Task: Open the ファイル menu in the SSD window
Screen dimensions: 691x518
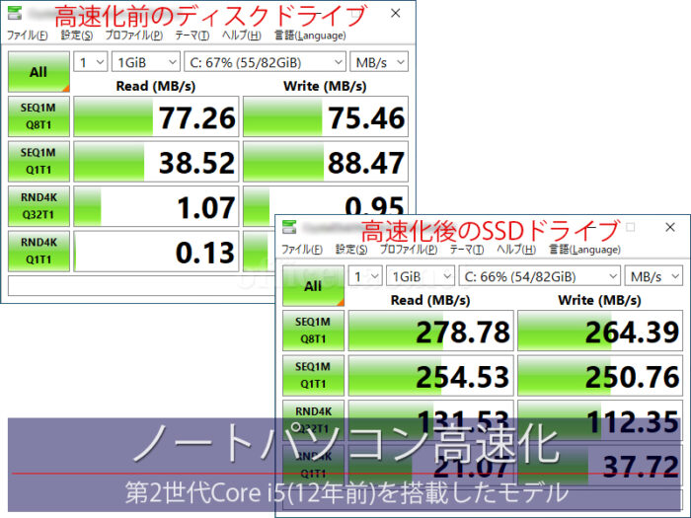Action: click(302, 250)
